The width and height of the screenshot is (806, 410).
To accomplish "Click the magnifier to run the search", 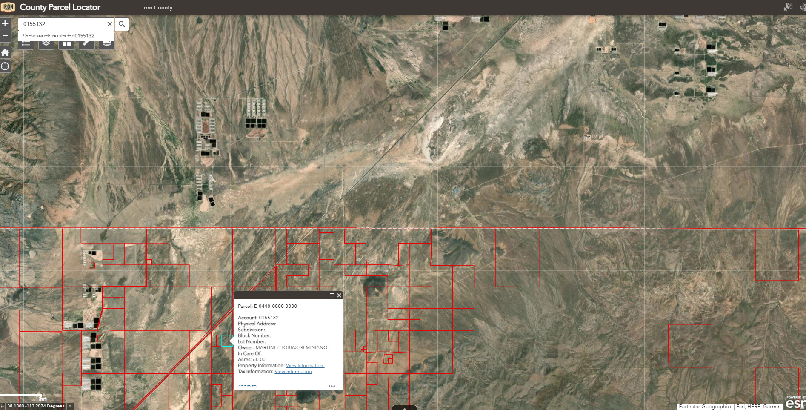I will pos(122,24).
